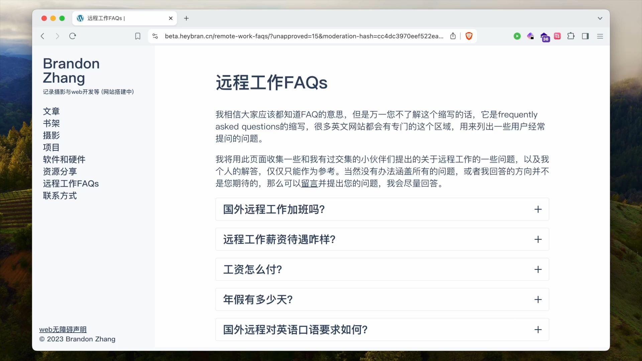Open 软件和硬件 in the sidebar menu

click(64, 159)
